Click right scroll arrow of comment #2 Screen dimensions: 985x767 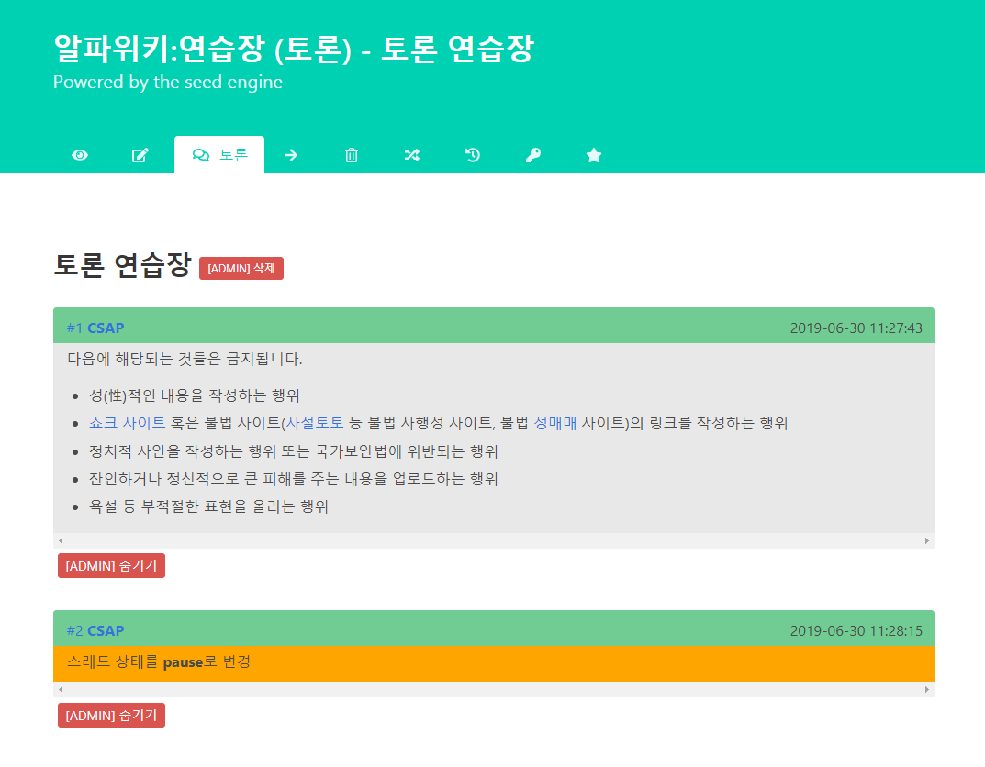(x=926, y=689)
